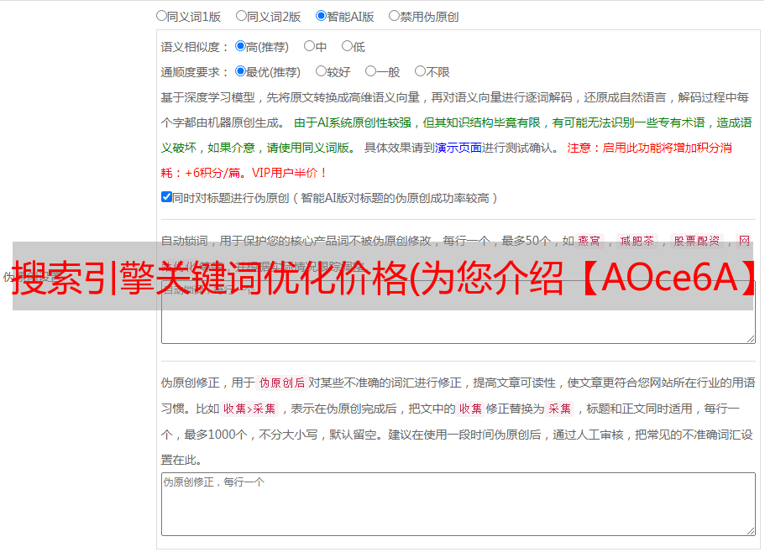Viewport: 765px width, 552px height.
Task: Set 通顺度要求 to 最优(推荐)
Action: pos(240,71)
